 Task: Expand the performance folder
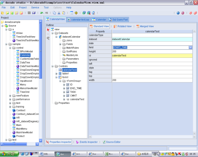10,99
